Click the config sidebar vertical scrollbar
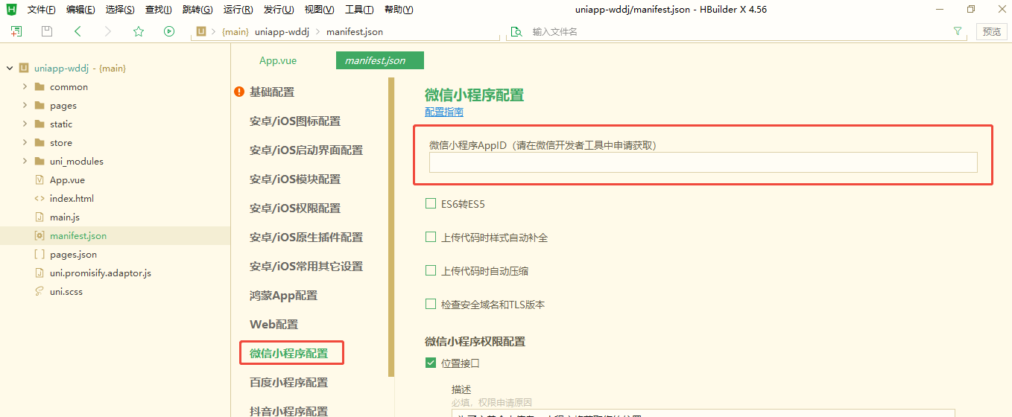Viewport: 1012px width, 417px height. (x=391, y=227)
